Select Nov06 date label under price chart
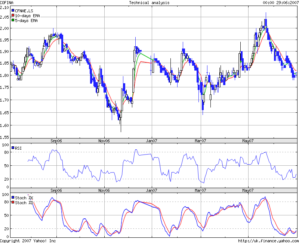This screenshot has width=299, height=243. (x=104, y=141)
